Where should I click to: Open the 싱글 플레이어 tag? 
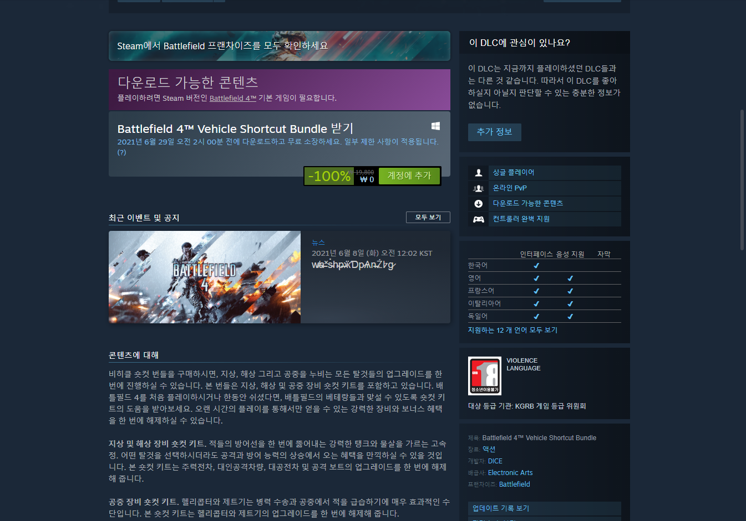click(x=514, y=173)
